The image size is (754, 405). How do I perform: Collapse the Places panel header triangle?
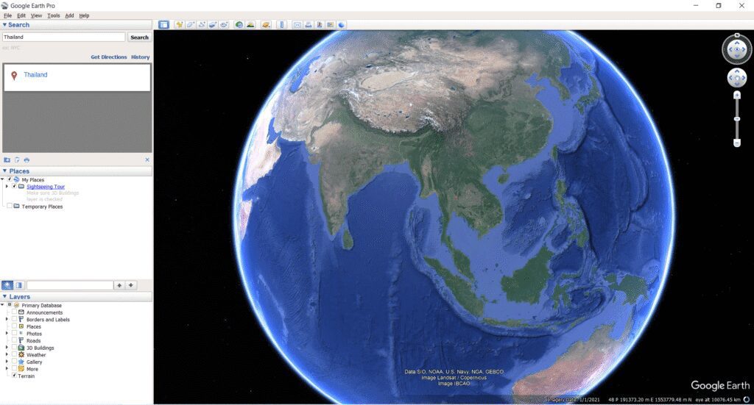click(5, 171)
